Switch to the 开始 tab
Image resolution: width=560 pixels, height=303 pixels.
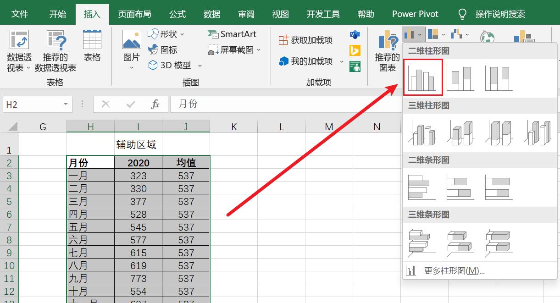click(x=58, y=14)
